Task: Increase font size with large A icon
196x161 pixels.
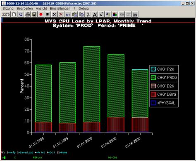Action: coord(95,14)
